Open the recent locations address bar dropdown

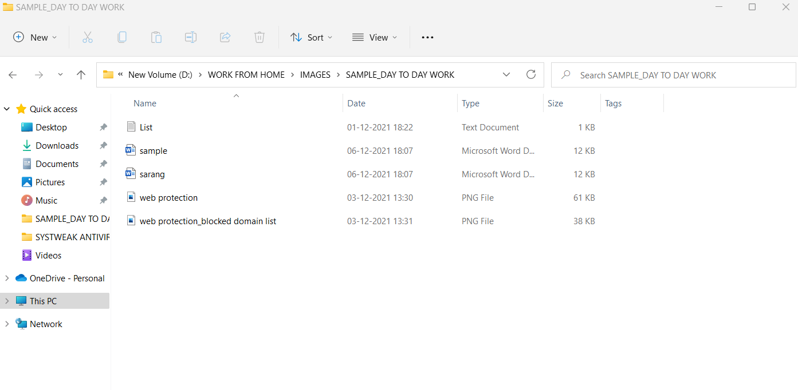(x=506, y=74)
